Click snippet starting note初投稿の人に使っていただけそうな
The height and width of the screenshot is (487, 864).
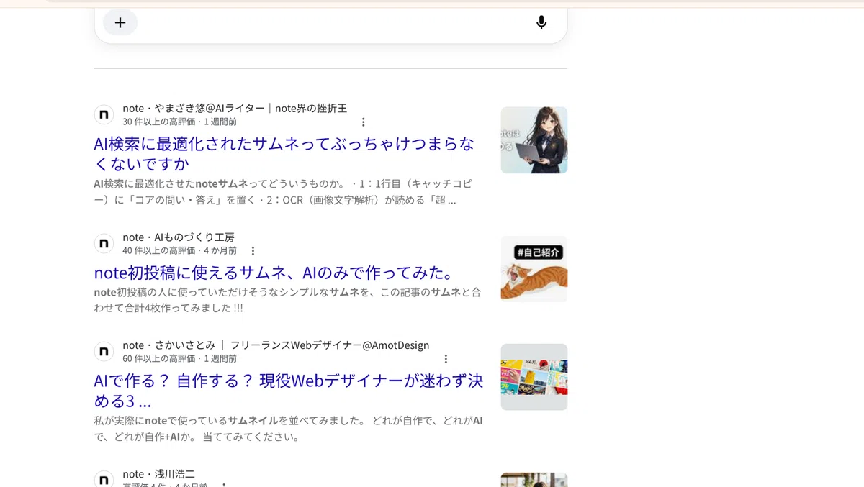point(287,300)
